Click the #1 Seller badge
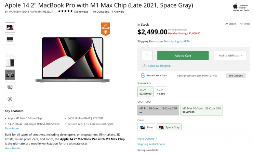Image resolution: width=253 pixels, height=153 pixels. [x=105, y=29]
